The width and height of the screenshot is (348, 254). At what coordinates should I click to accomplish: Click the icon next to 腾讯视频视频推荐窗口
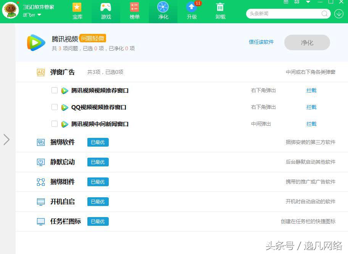click(x=64, y=91)
